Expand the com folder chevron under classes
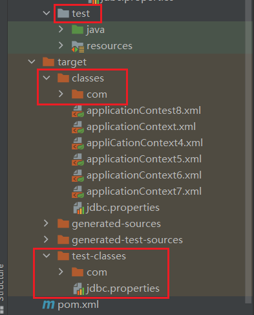 (61, 94)
